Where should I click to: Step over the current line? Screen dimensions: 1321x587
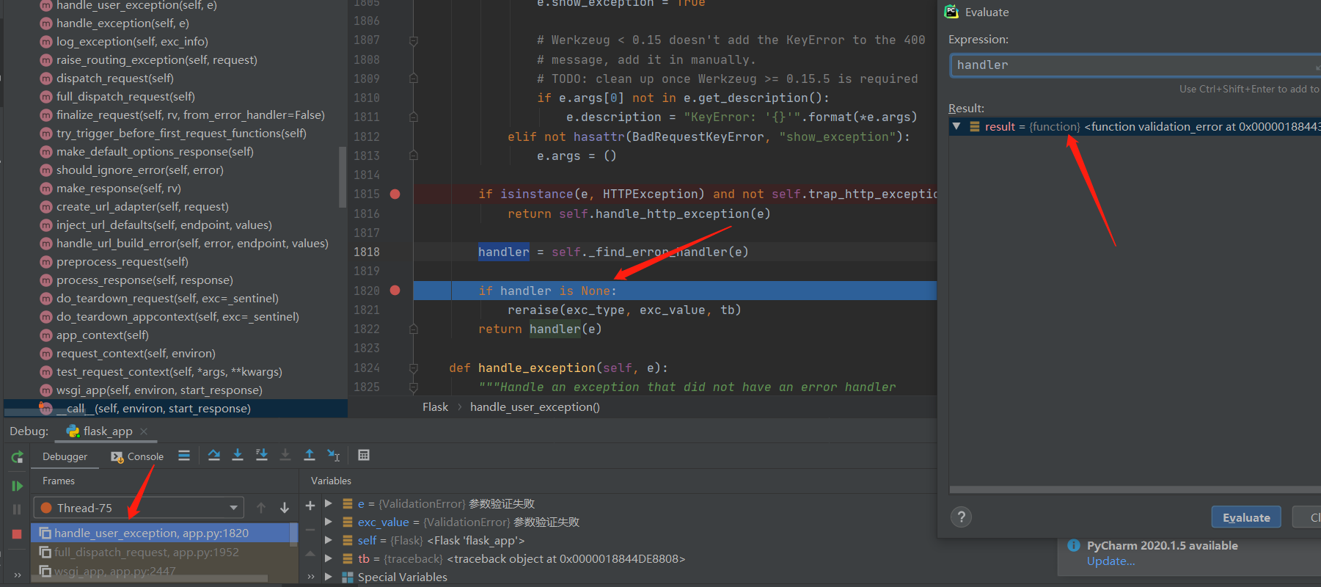coord(213,456)
